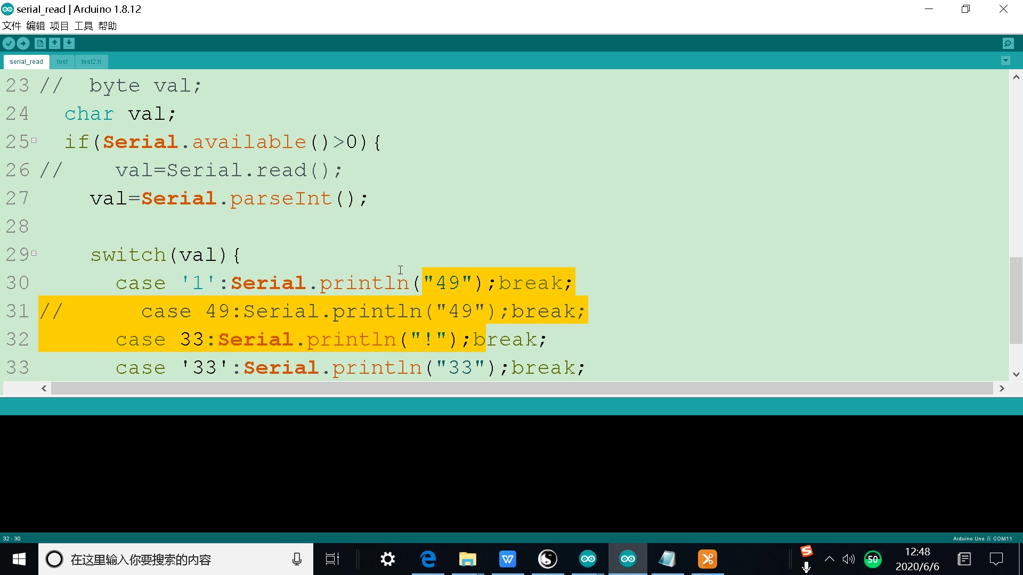Image resolution: width=1023 pixels, height=575 pixels.
Task: Create a new sketch
Action: [40, 43]
